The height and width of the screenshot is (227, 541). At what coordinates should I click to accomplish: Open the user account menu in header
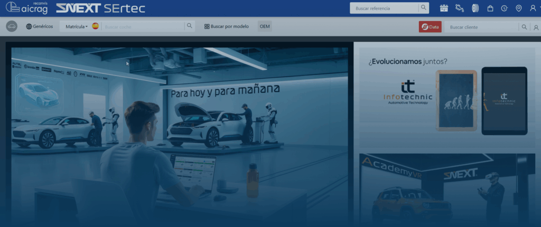pos(533,8)
